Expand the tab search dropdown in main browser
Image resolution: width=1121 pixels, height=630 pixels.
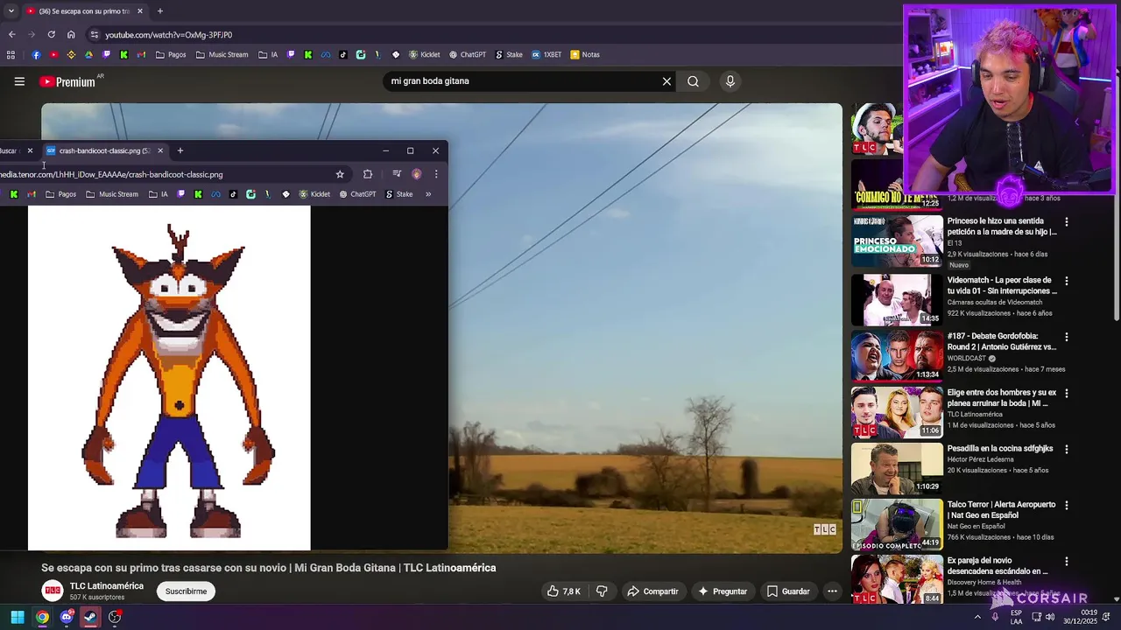click(11, 11)
